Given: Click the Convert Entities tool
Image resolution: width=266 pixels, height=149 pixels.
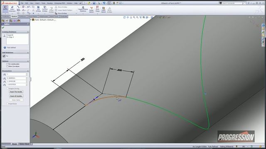Looking at the screenshot, I should pos(45,9).
